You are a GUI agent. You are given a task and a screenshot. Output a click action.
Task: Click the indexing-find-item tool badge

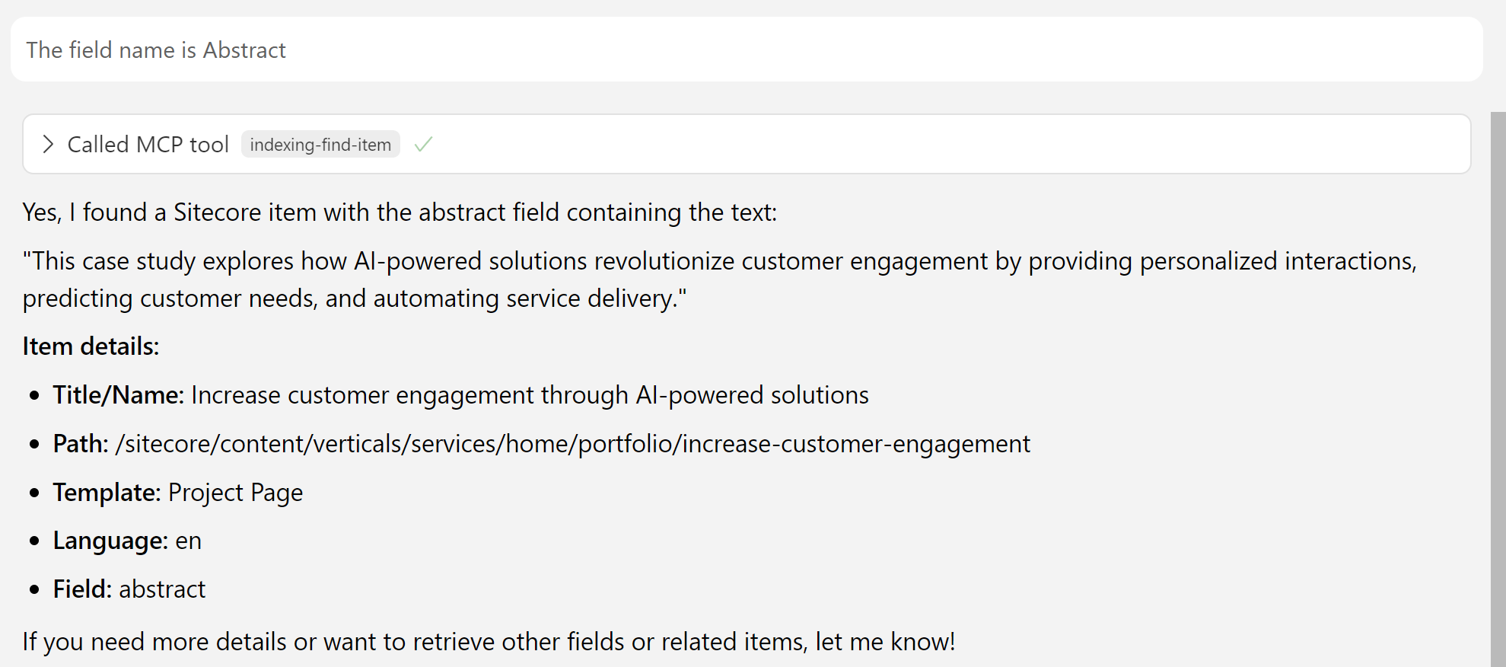click(320, 145)
